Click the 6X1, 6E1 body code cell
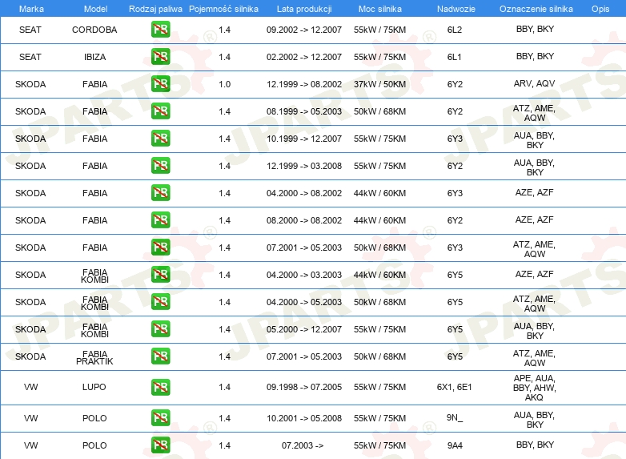This screenshot has height=459, width=626. [455, 387]
